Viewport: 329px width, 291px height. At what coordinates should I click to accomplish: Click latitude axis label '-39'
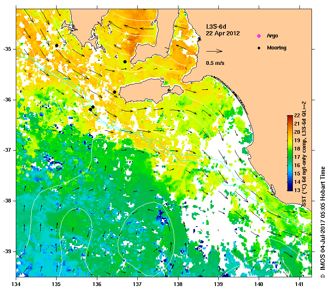(7, 252)
